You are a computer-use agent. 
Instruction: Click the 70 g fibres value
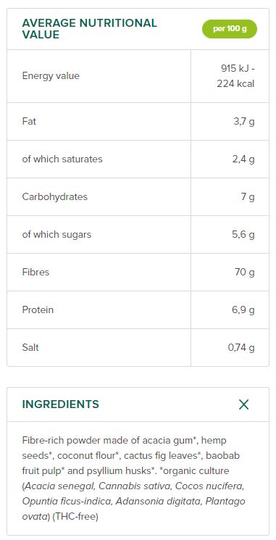245,273
